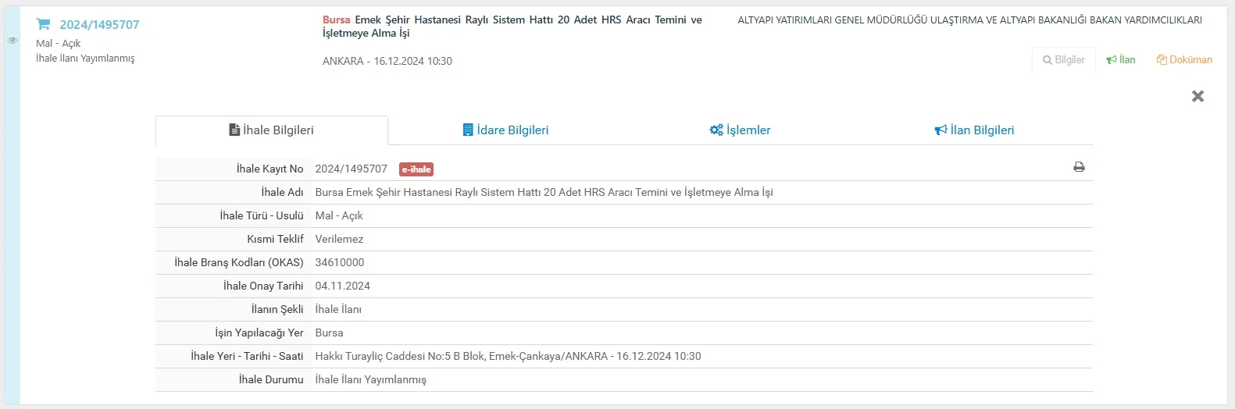The width and height of the screenshot is (1235, 409).
Task: Switch to the İdare Bilgileri tab
Action: point(505,130)
